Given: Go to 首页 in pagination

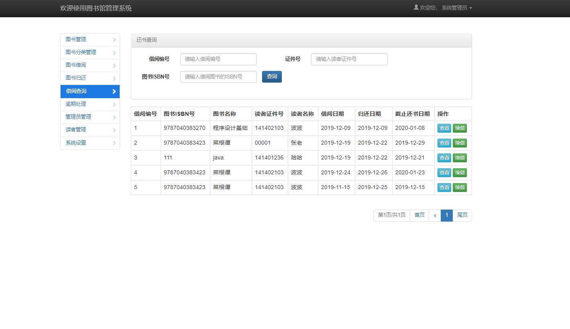Looking at the screenshot, I should click(x=419, y=215).
